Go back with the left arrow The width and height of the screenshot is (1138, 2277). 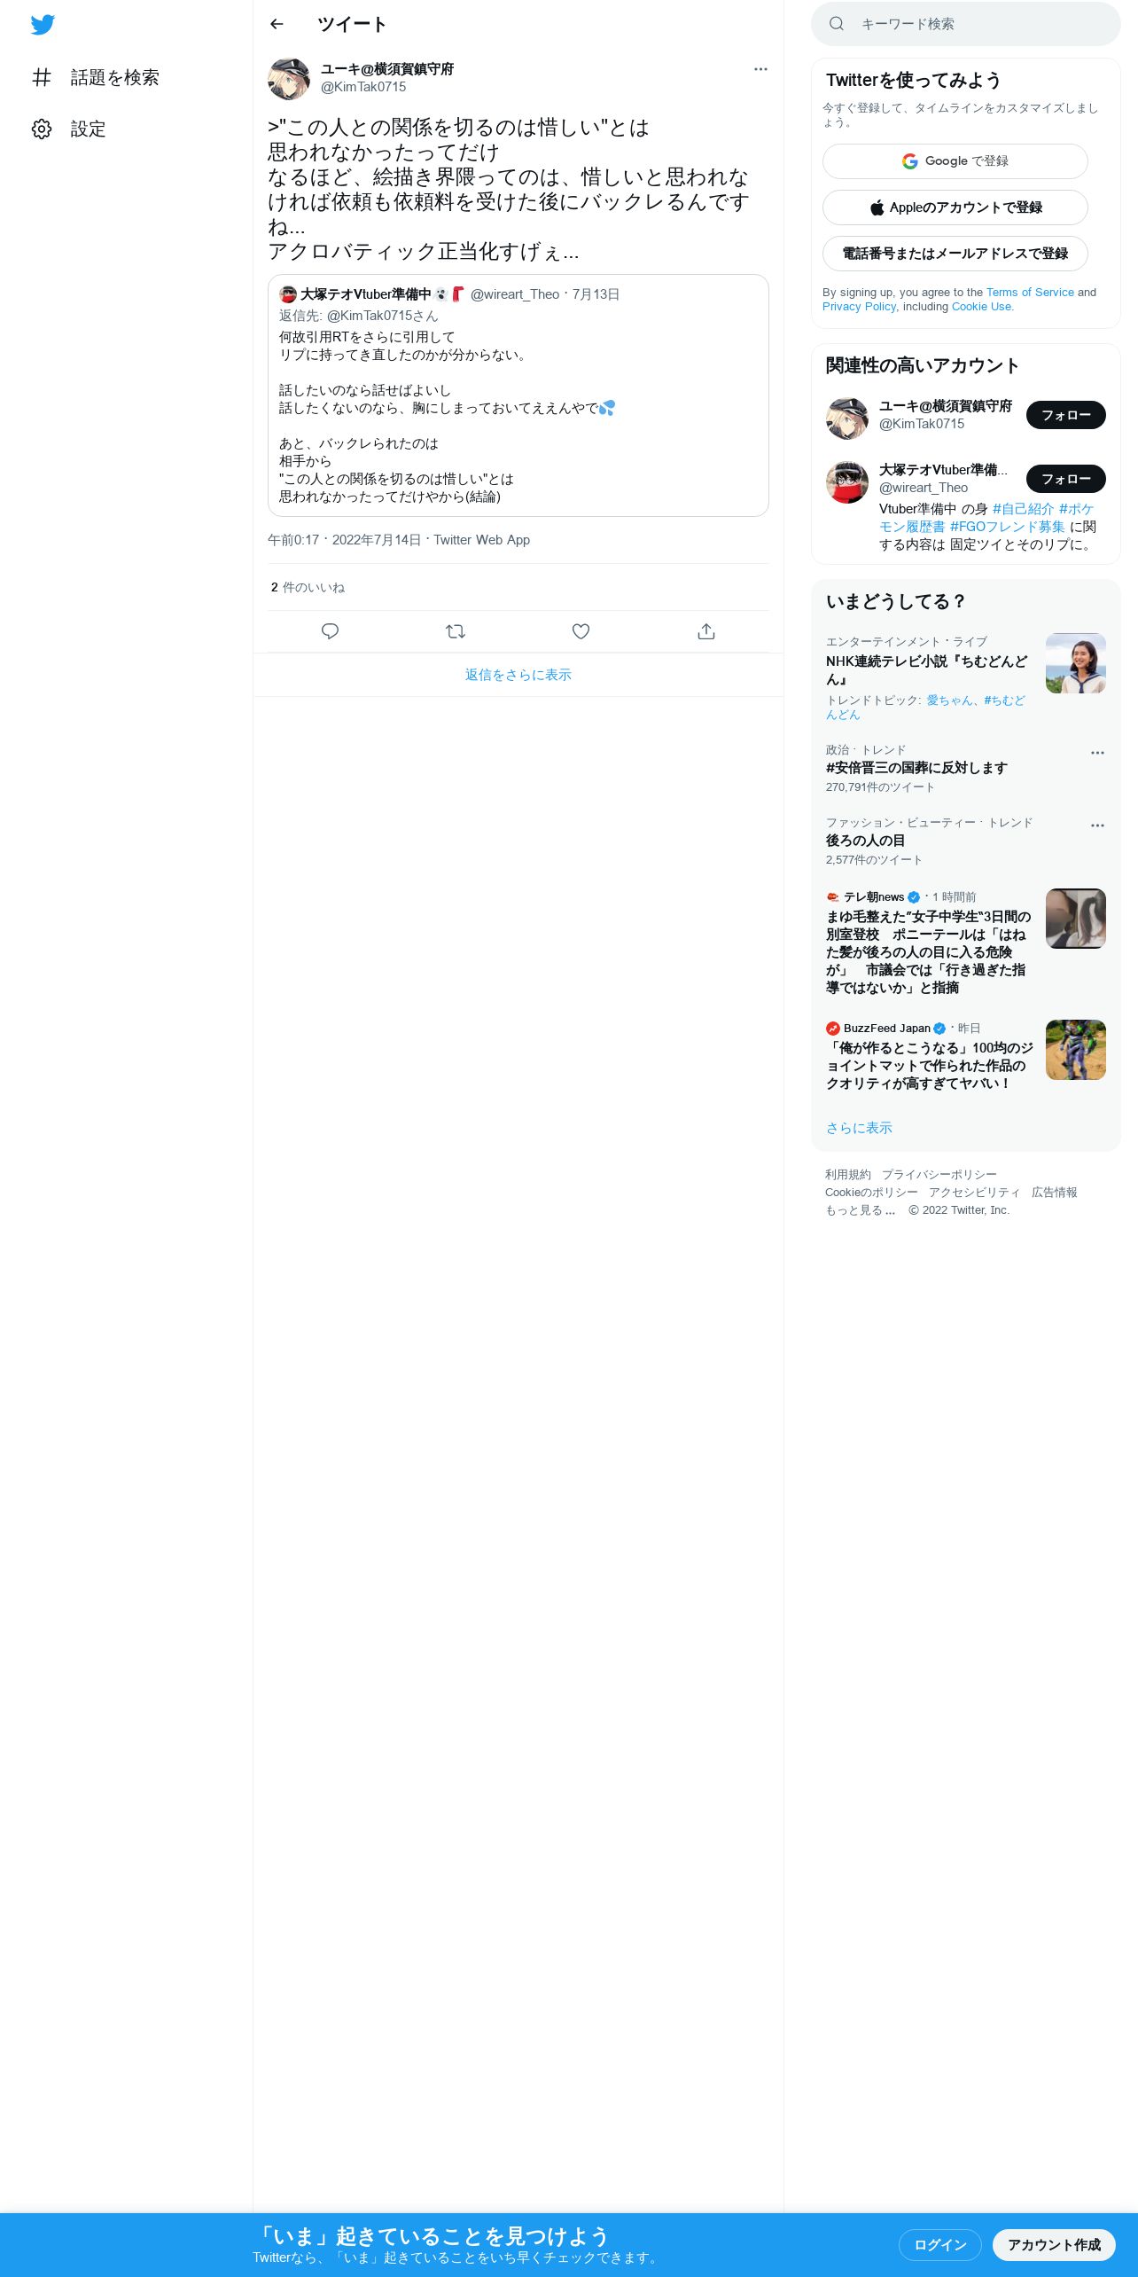tap(277, 24)
